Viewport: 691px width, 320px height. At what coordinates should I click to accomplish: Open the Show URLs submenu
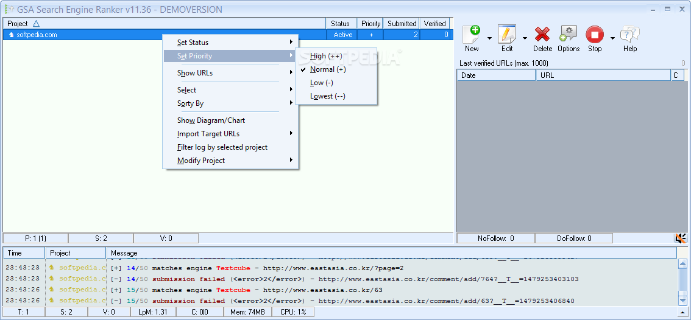click(231, 72)
